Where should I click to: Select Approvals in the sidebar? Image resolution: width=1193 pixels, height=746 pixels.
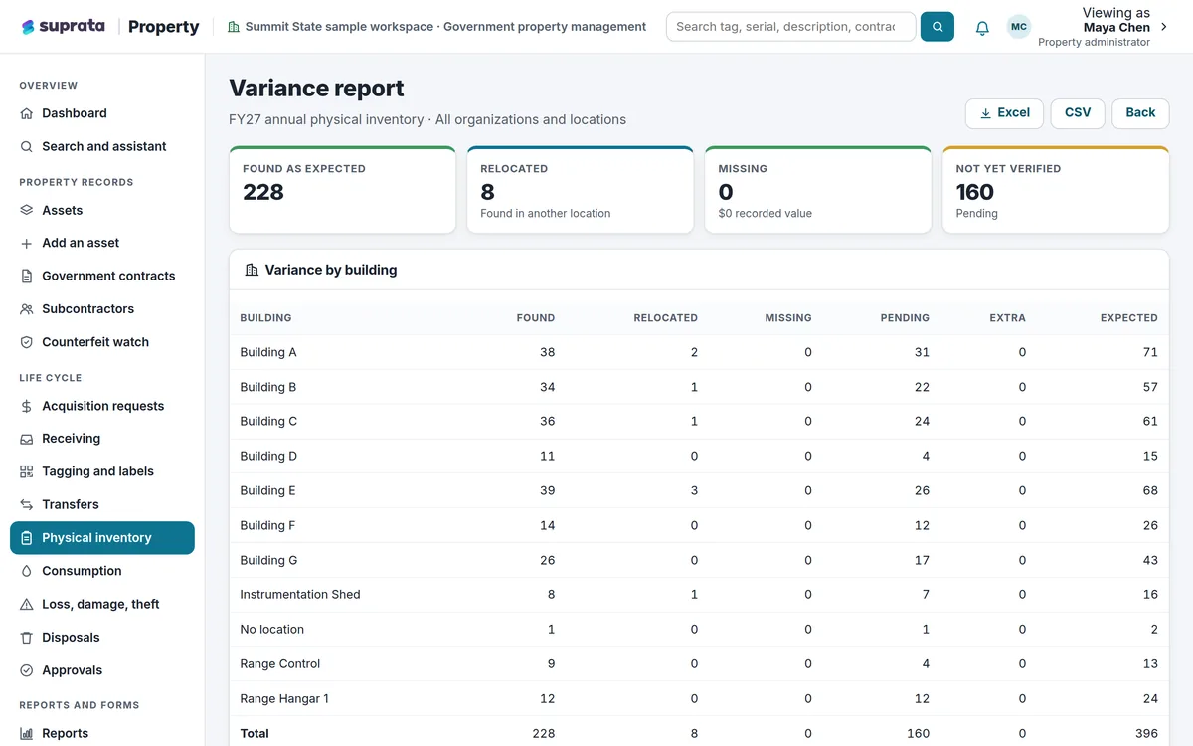[x=102, y=670]
